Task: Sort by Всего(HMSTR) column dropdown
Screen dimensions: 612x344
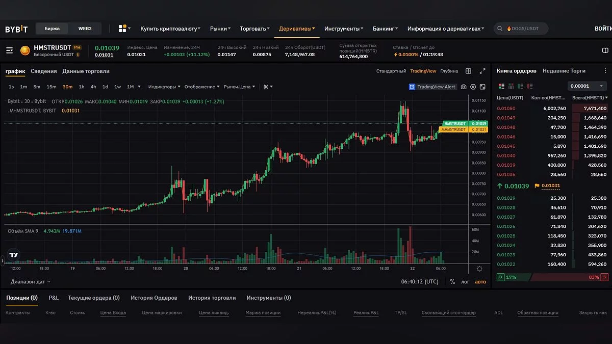Action: click(x=590, y=97)
